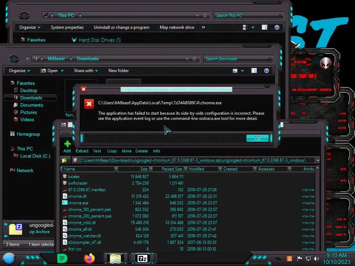Click OK in the chrome.exe error dialog
This screenshot has height=266, width=355.
pyautogui.click(x=258, y=138)
